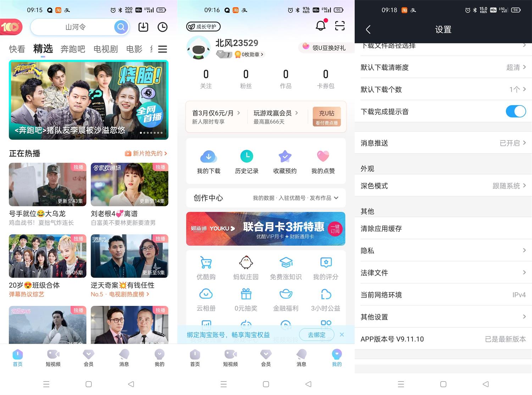Tap the download icon beside search bar
The height and width of the screenshot is (395, 532).
[143, 27]
